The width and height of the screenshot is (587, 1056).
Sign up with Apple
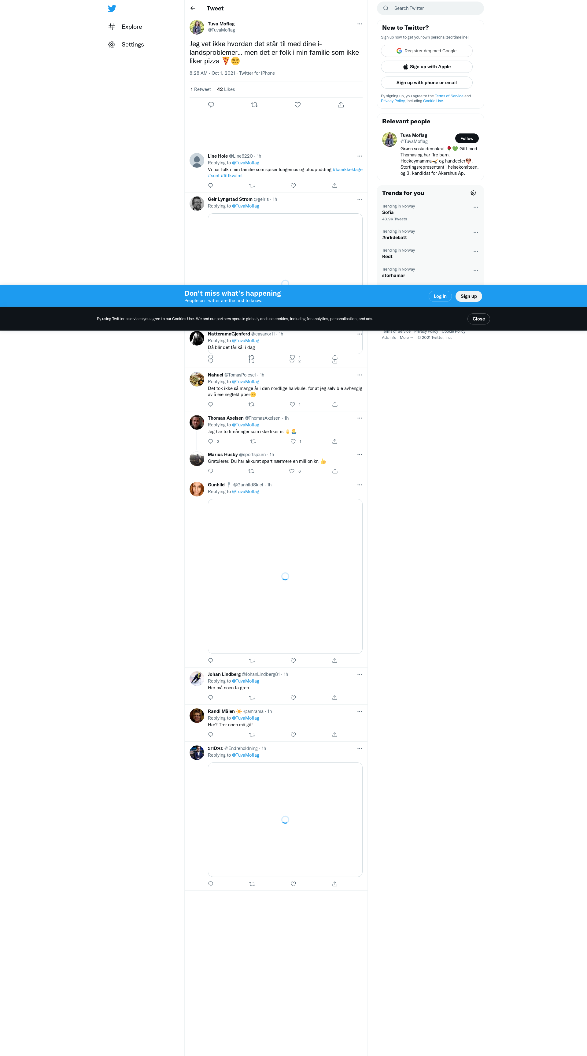(426, 67)
